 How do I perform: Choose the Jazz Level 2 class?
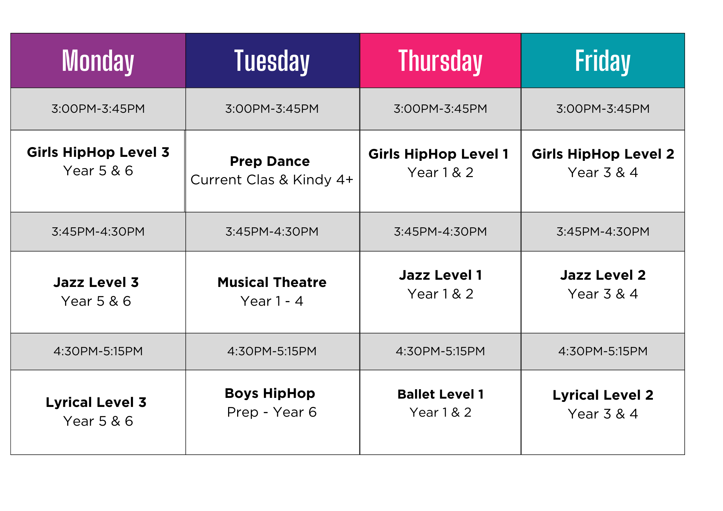[603, 284]
